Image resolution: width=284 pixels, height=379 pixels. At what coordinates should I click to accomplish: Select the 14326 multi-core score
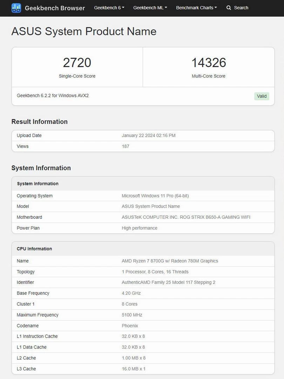click(209, 63)
